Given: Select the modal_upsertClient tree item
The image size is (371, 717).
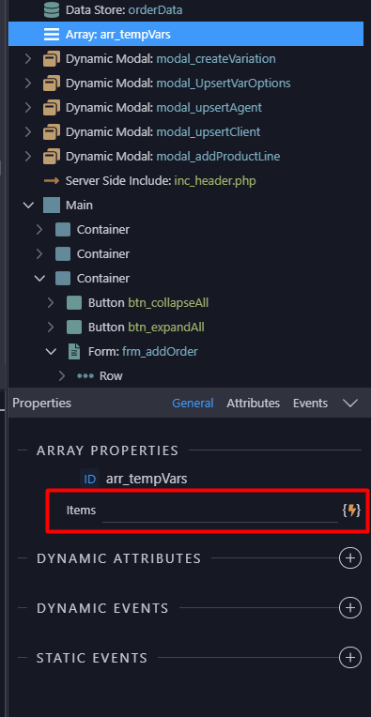Looking at the screenshot, I should click(x=162, y=131).
